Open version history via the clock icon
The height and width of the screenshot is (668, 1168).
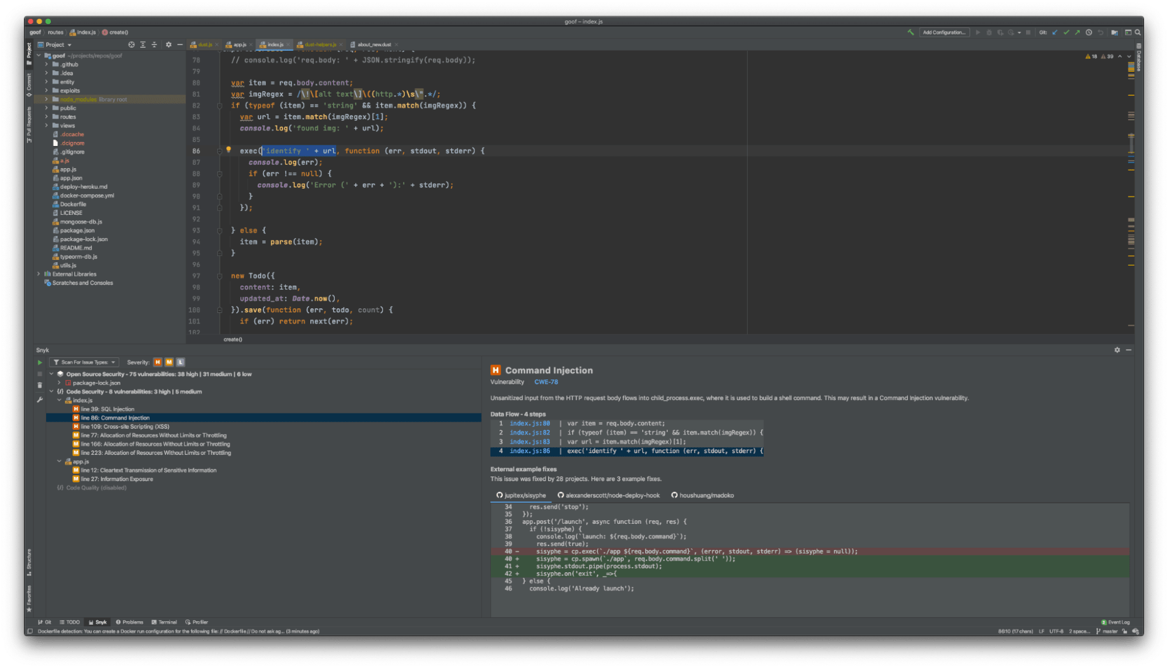1089,32
